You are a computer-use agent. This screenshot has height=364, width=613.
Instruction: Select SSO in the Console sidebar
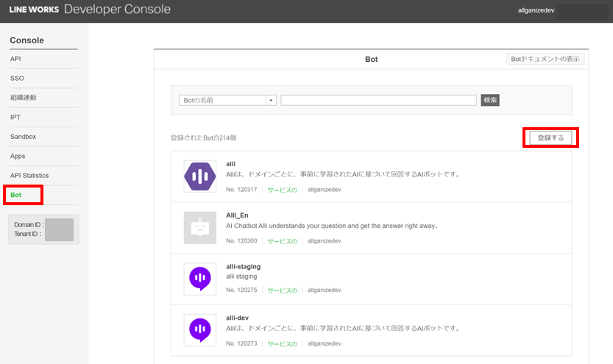(x=17, y=78)
